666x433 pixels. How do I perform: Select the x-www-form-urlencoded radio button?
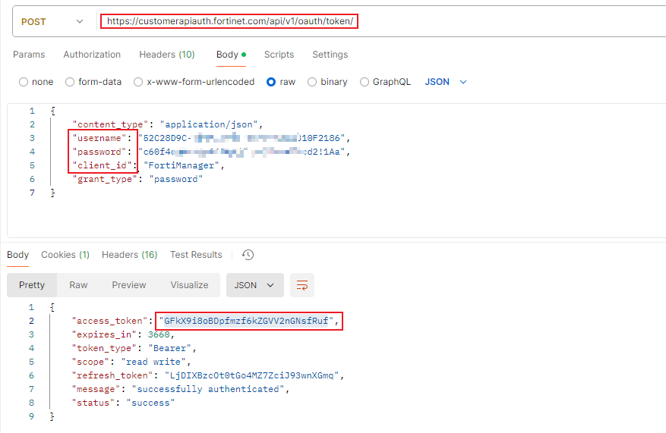[x=138, y=82]
